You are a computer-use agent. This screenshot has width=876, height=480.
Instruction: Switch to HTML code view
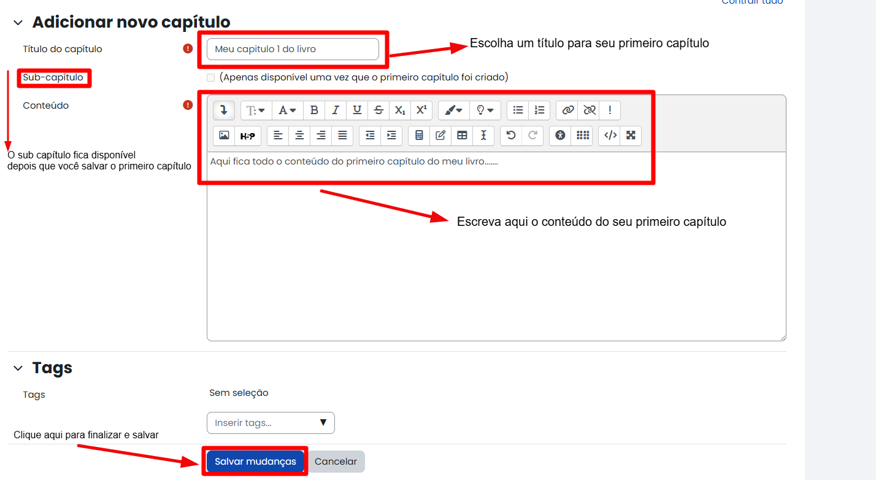tap(609, 135)
